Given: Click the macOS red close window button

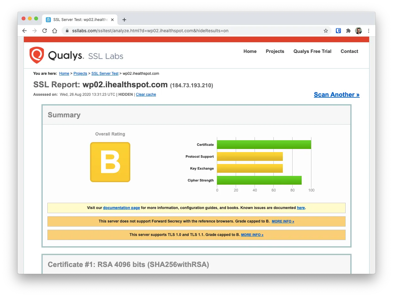Looking at the screenshot, I should tap(24, 18).
